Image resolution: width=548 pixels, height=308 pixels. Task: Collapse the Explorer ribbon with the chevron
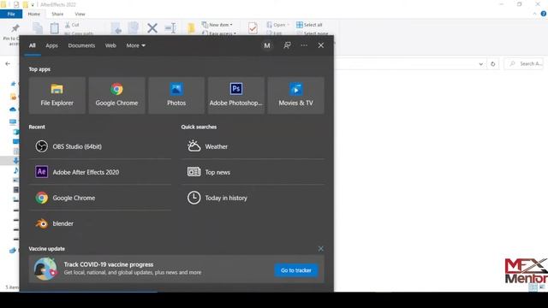534,14
